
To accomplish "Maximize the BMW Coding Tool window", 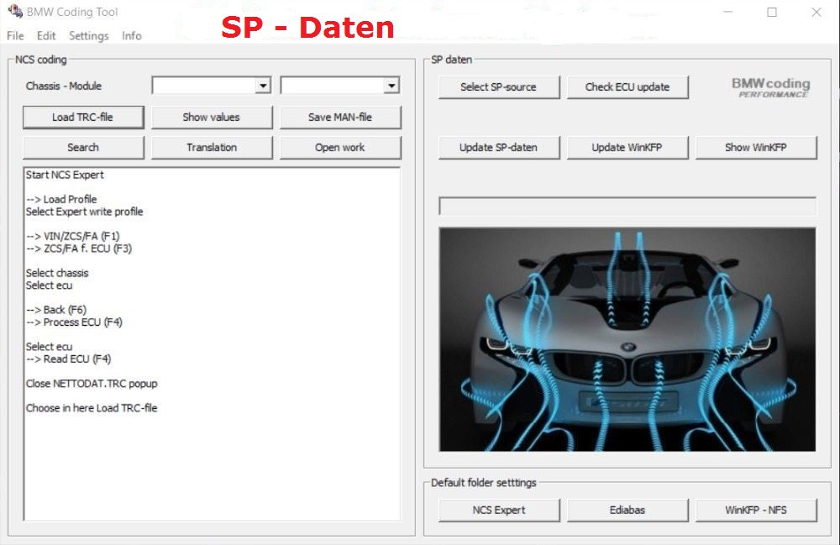I will click(772, 12).
